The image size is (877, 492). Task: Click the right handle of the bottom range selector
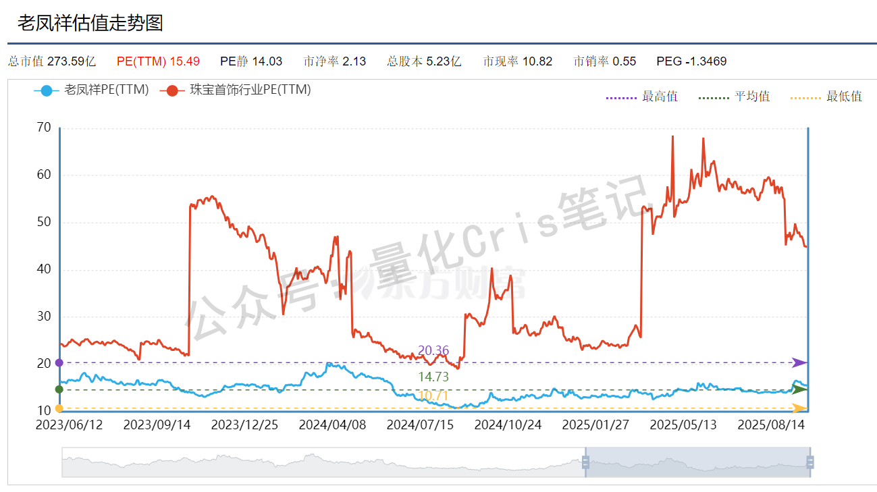pyautogui.click(x=809, y=464)
